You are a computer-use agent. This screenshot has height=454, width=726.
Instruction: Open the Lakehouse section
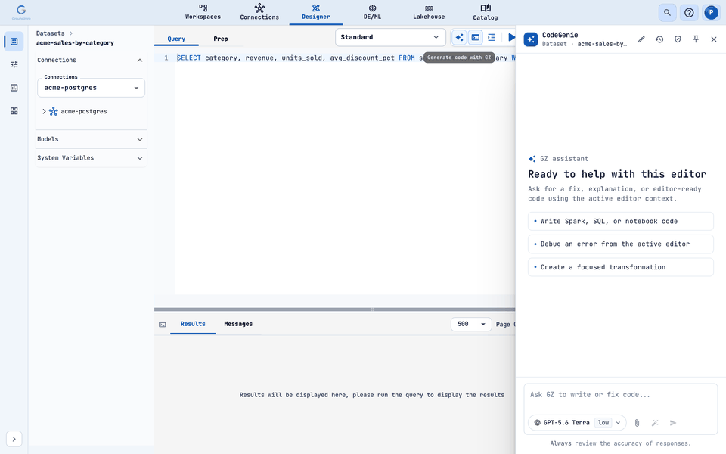429,12
